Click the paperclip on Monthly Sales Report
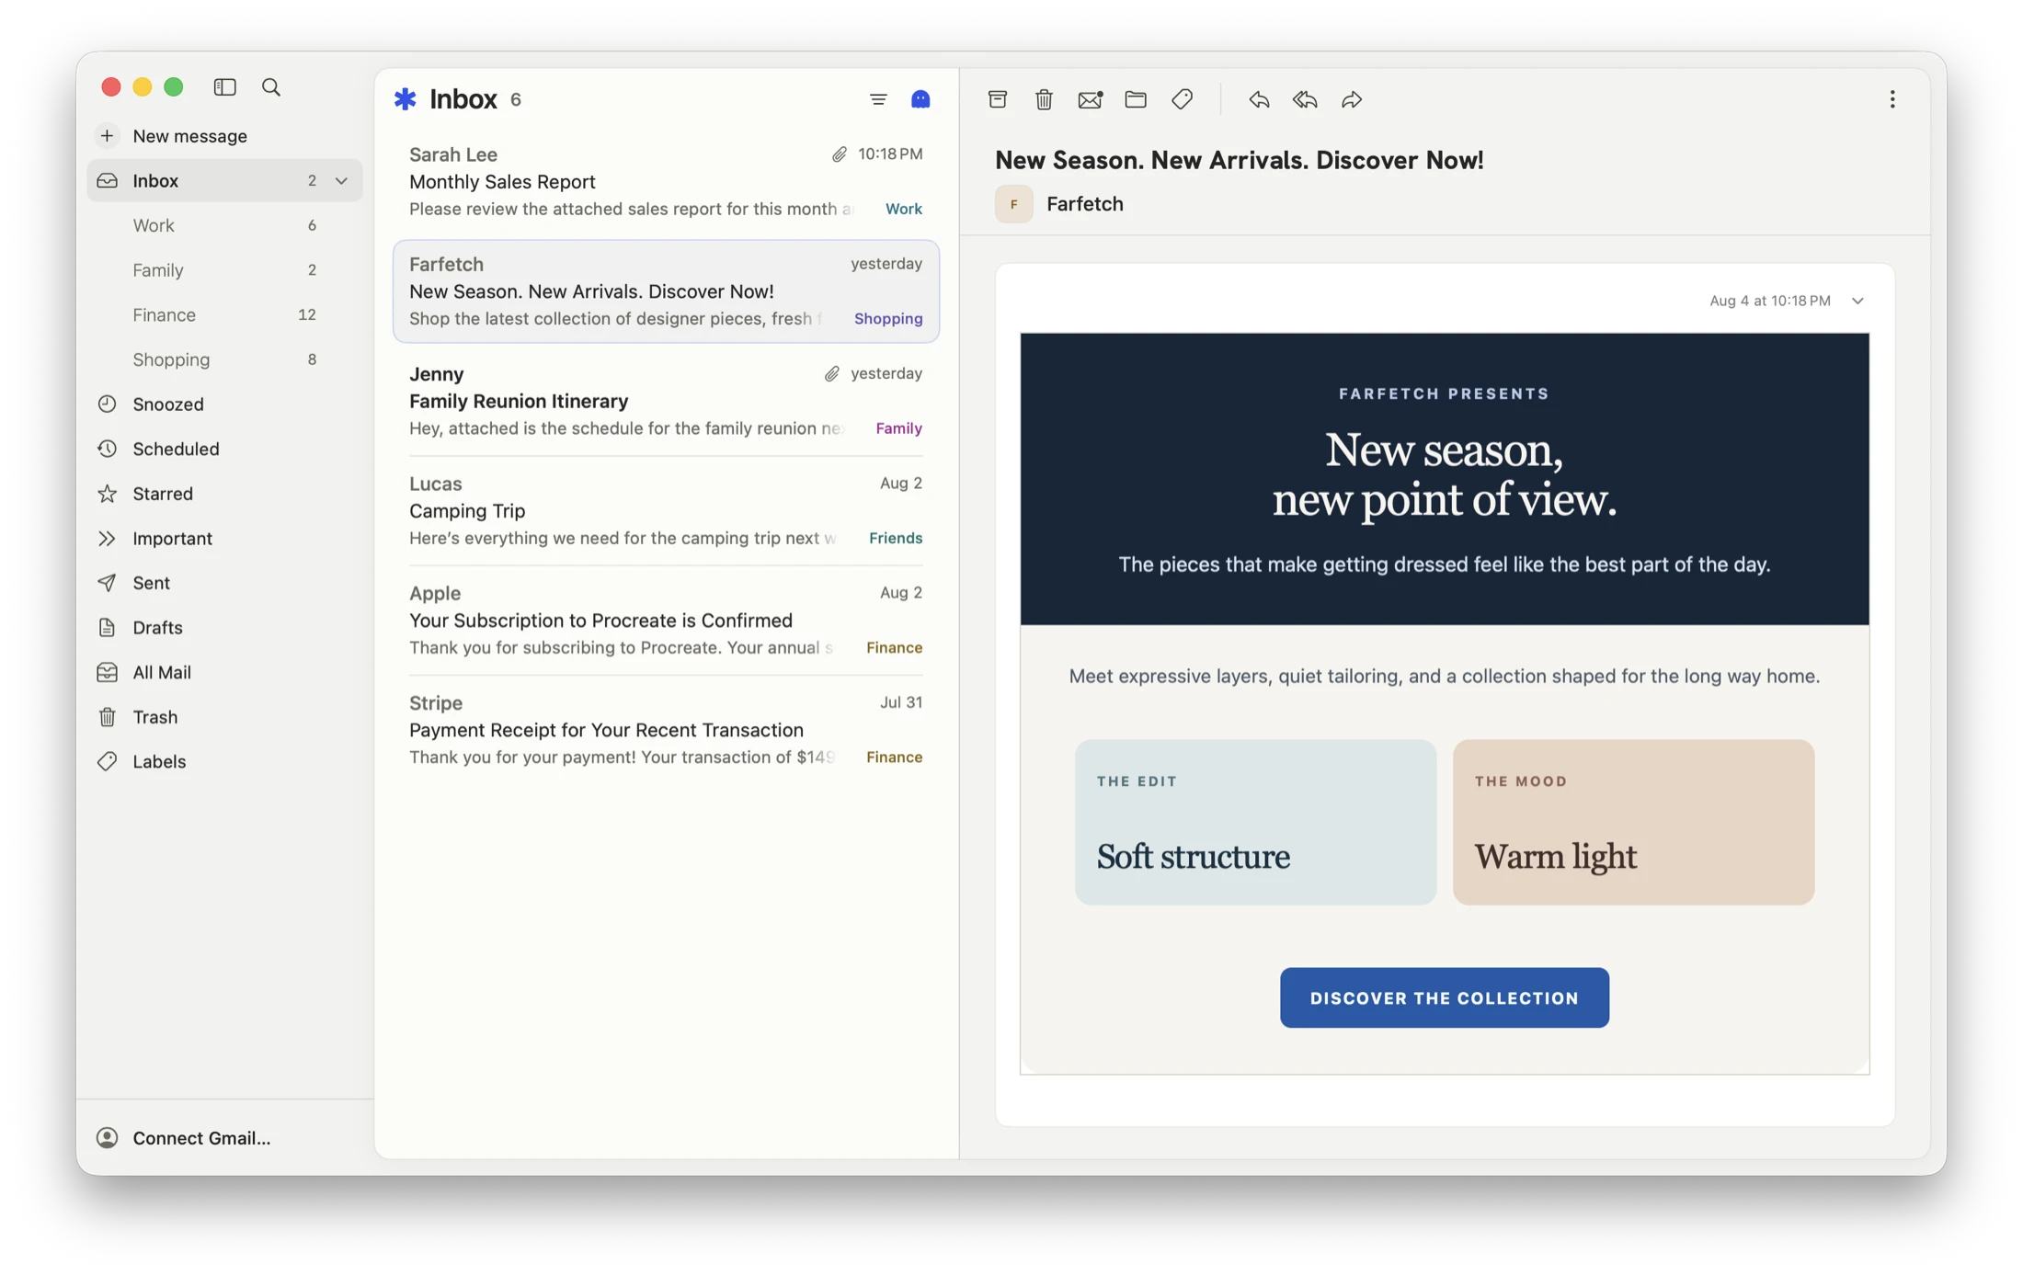This screenshot has width=2023, height=1276. pyautogui.click(x=839, y=154)
